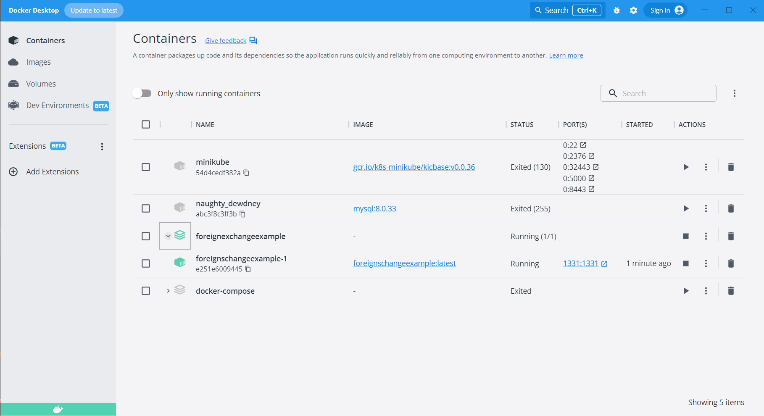Screen dimensions: 764x416
Task: Stop the foreignschangeexample-1 container
Action: [x=686, y=263]
